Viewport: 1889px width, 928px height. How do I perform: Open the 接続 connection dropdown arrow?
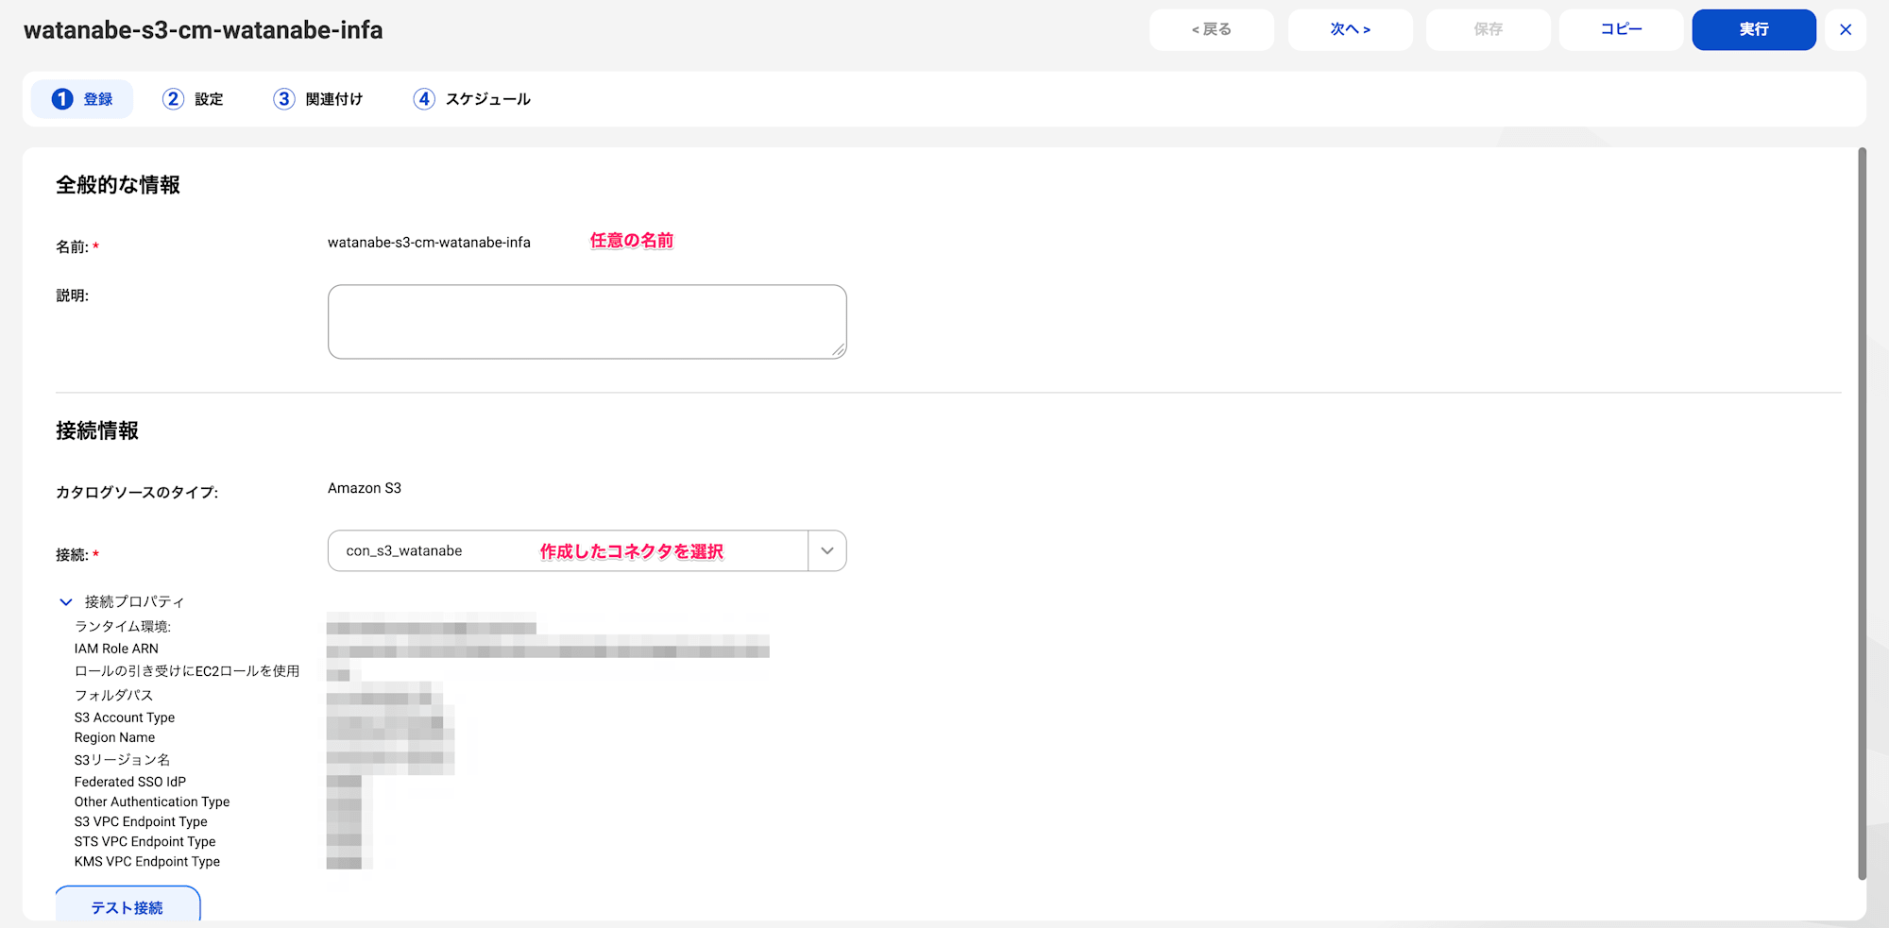tap(827, 551)
